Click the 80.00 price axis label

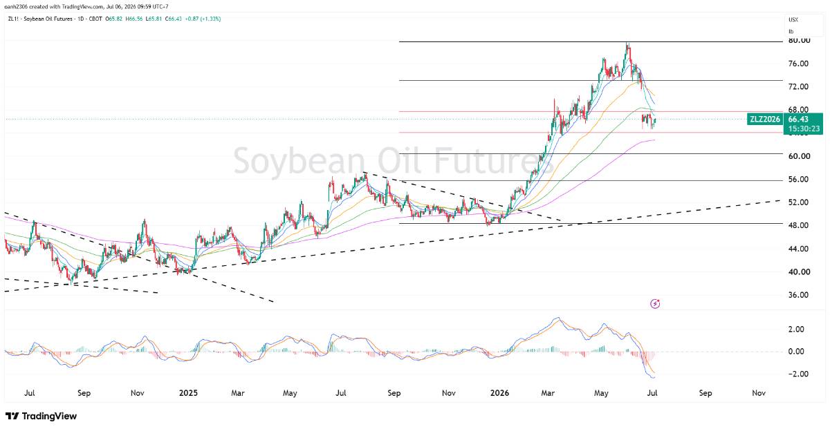coord(798,41)
